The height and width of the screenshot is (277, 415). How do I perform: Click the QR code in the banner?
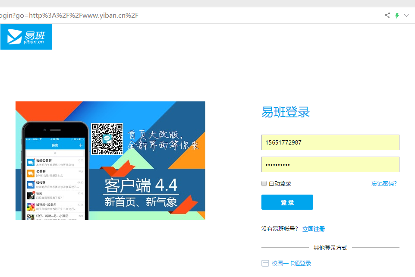click(x=107, y=139)
